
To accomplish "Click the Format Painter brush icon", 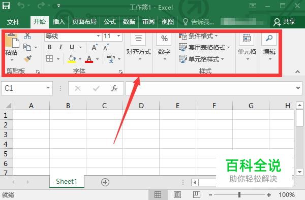I will tap(28, 58).
